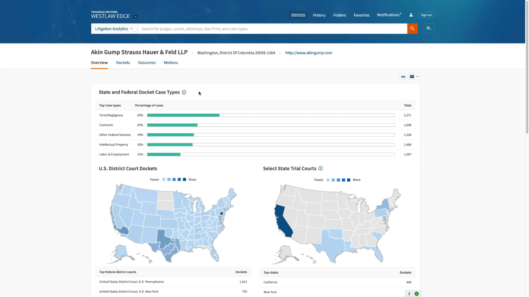Screen dimensions: 529x297
Task: Open the History link in header
Action: click(x=319, y=15)
